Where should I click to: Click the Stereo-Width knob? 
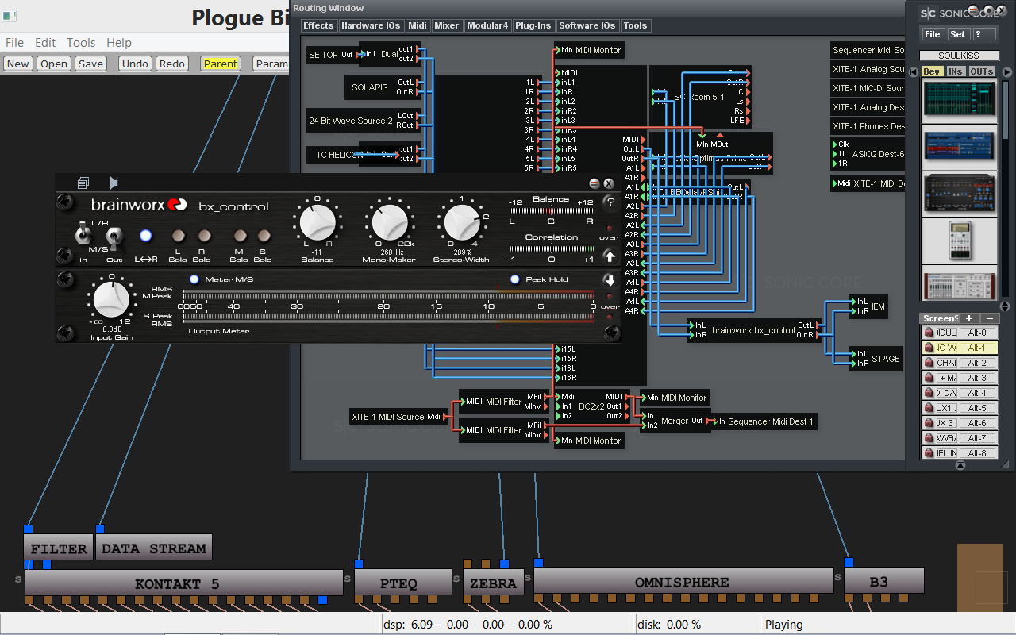[x=461, y=223]
